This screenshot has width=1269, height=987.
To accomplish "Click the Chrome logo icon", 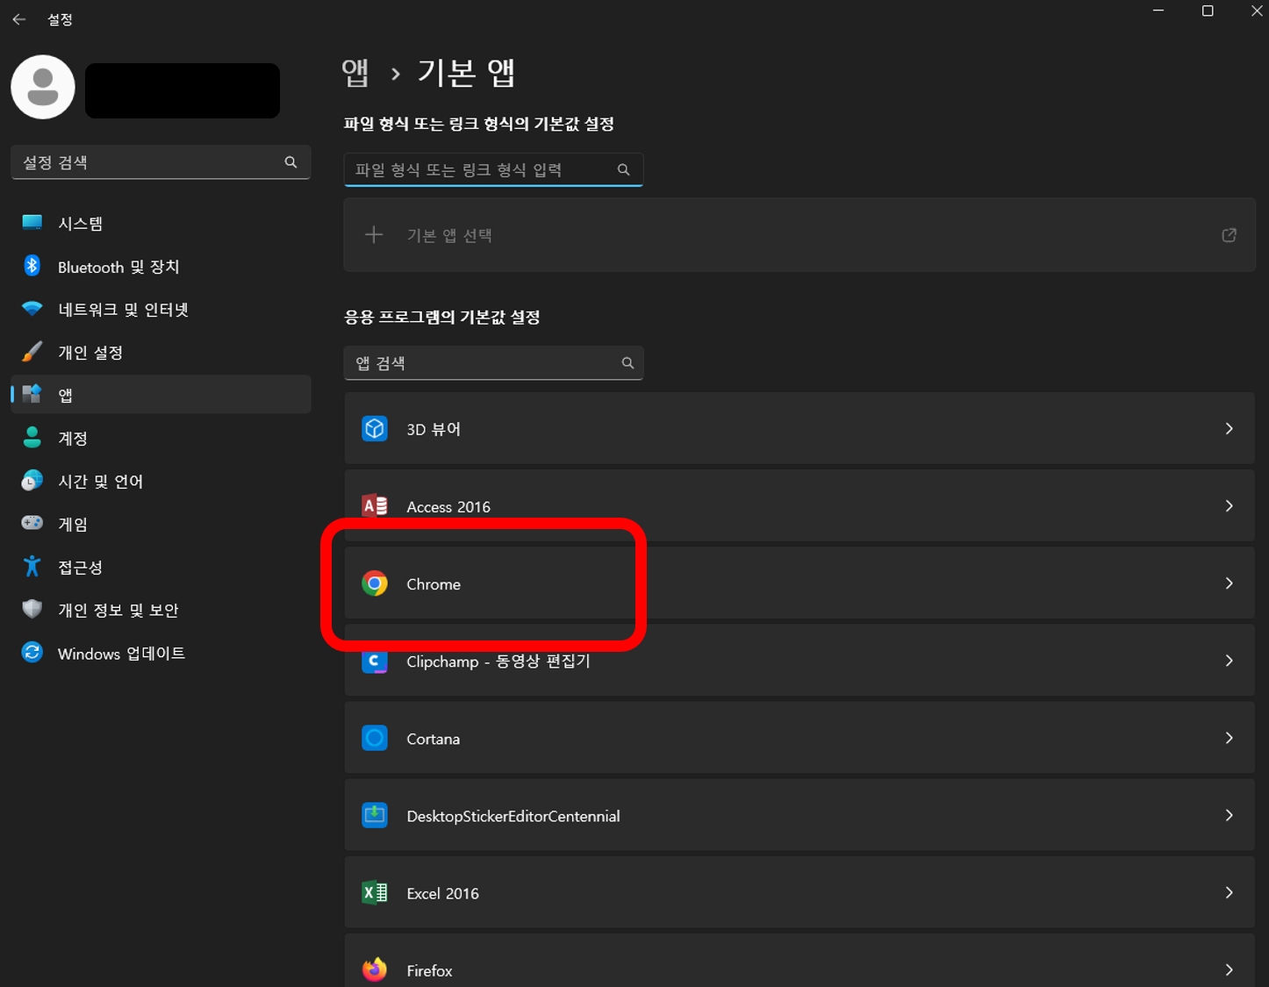I will pos(375,583).
